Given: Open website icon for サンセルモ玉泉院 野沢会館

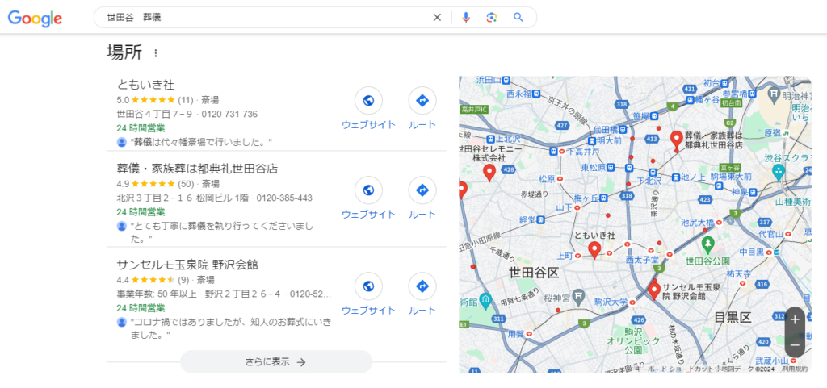Looking at the screenshot, I should click(368, 286).
